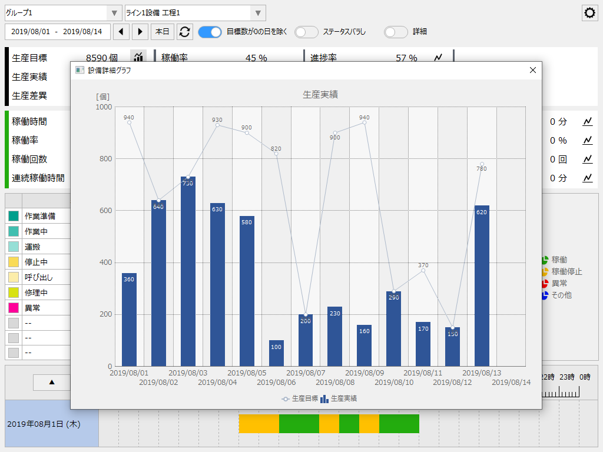
Task: Click the 異常 pie legend icon
Action: 544,284
